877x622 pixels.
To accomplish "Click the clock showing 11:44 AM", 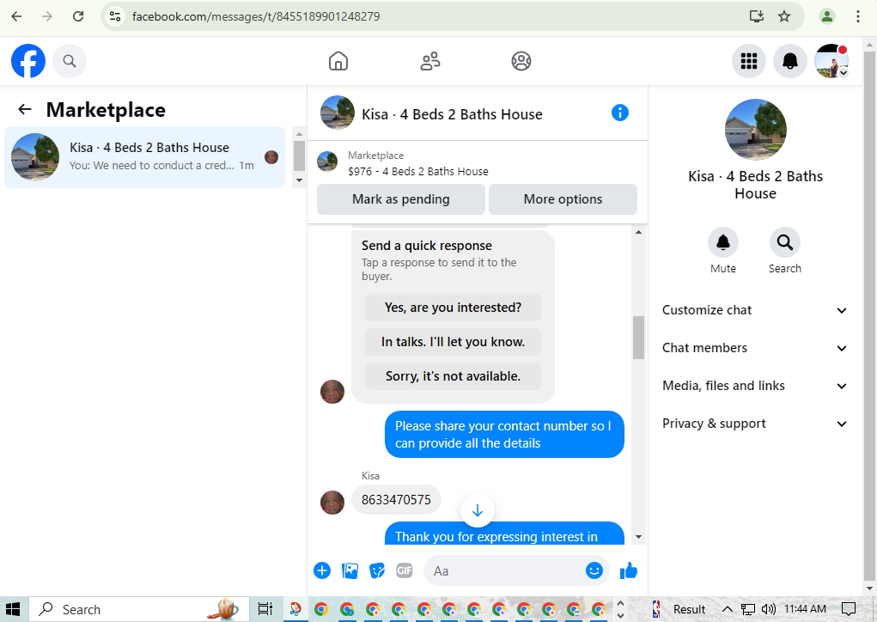I will coord(805,609).
